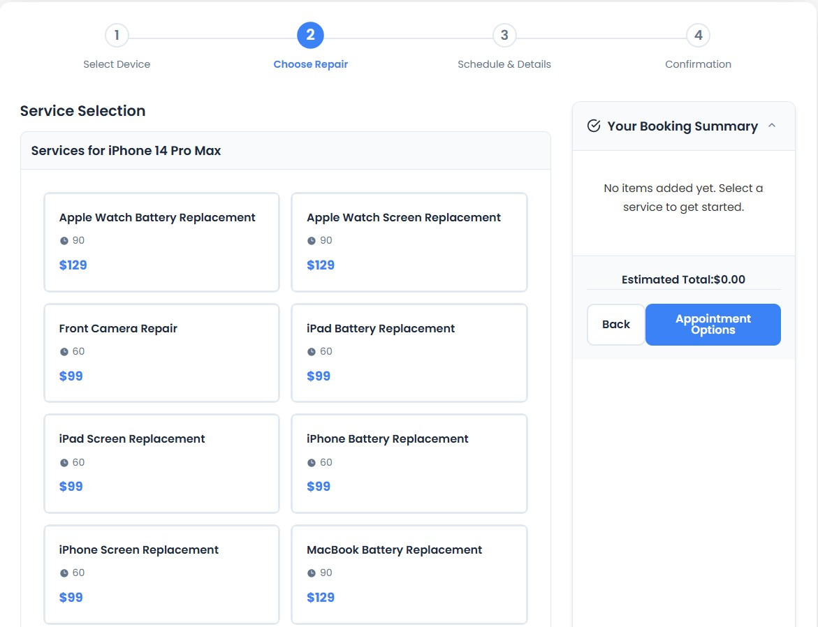This screenshot has height=627, width=818.
Task: Click 90 duration on MacBook Battery Replacement
Action: click(326, 573)
